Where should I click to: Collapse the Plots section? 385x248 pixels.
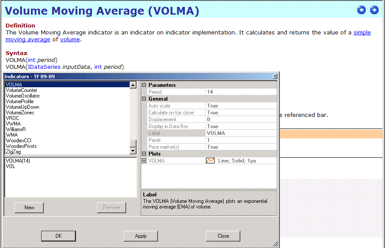[x=144, y=154]
